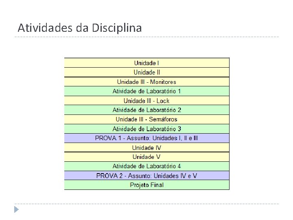The image size is (293, 220).
Task: Click the PROVA 1 purple row
Action: (x=146, y=138)
